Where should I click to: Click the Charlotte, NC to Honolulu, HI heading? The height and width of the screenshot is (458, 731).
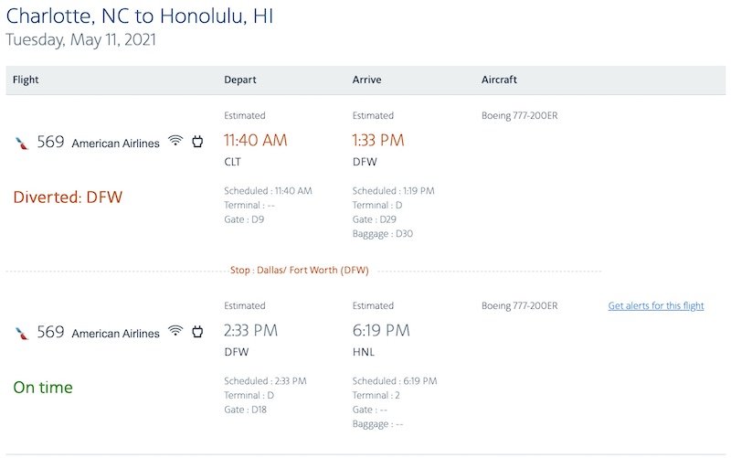pyautogui.click(x=140, y=16)
